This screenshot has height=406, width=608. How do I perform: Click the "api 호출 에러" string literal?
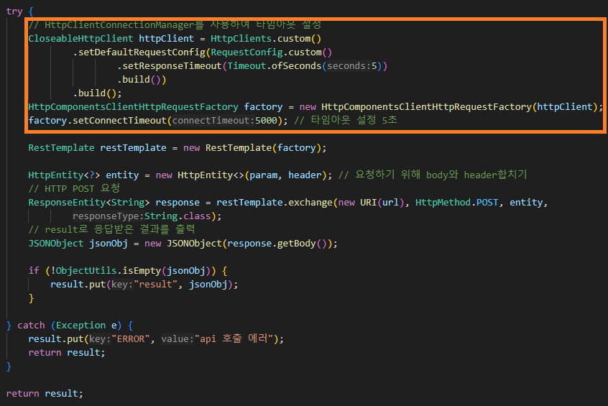click(x=234, y=338)
